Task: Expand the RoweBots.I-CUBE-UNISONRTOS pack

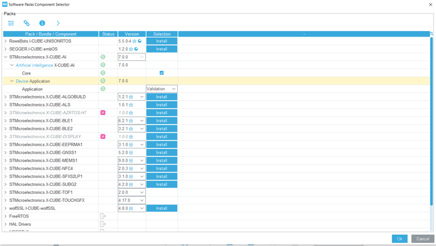Action: (6, 41)
